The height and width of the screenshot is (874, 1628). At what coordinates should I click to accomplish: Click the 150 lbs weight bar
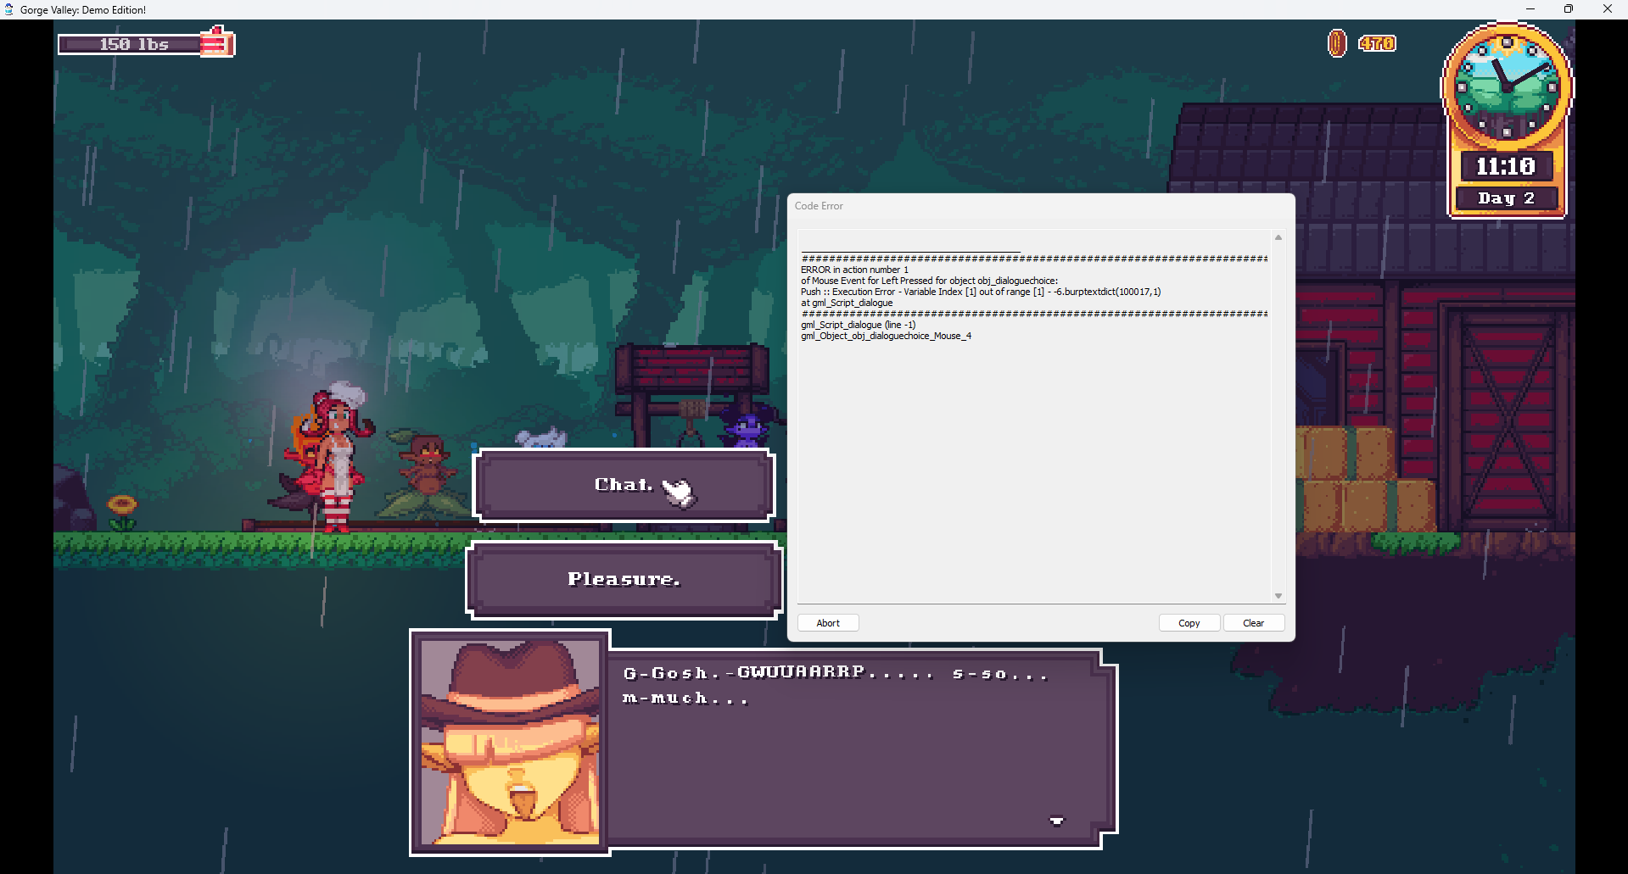point(131,44)
